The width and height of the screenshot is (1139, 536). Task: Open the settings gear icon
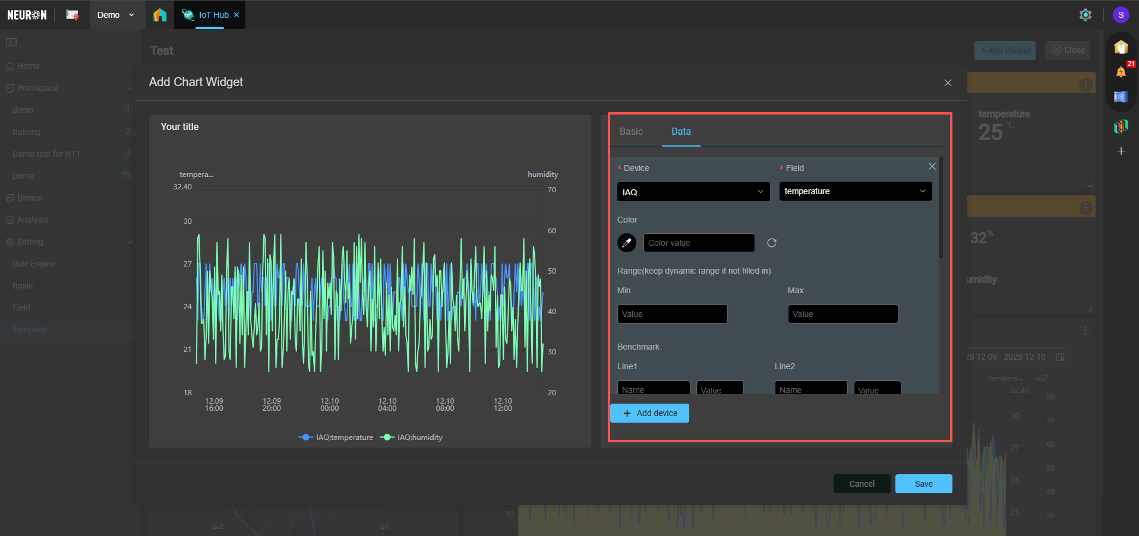pos(1085,15)
